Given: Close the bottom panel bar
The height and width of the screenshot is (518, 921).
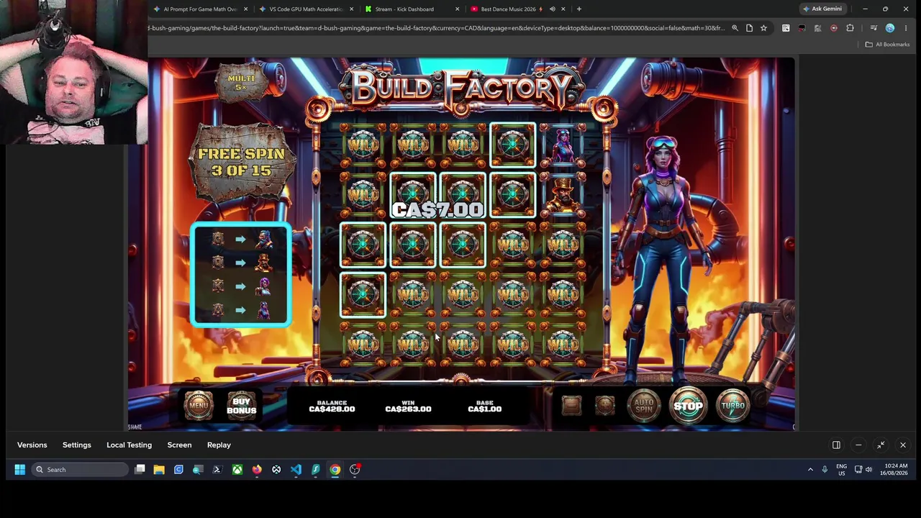Looking at the screenshot, I should [903, 445].
